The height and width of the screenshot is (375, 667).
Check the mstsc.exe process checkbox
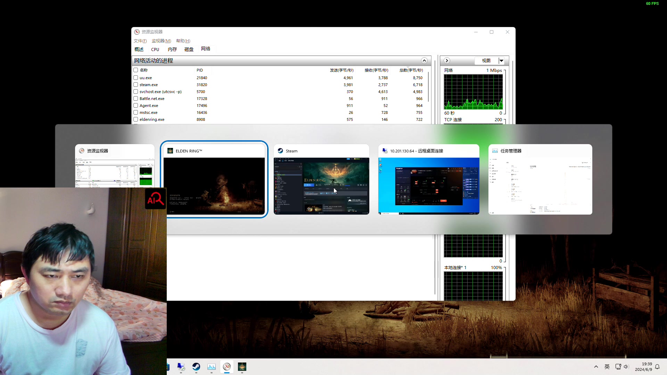136,112
